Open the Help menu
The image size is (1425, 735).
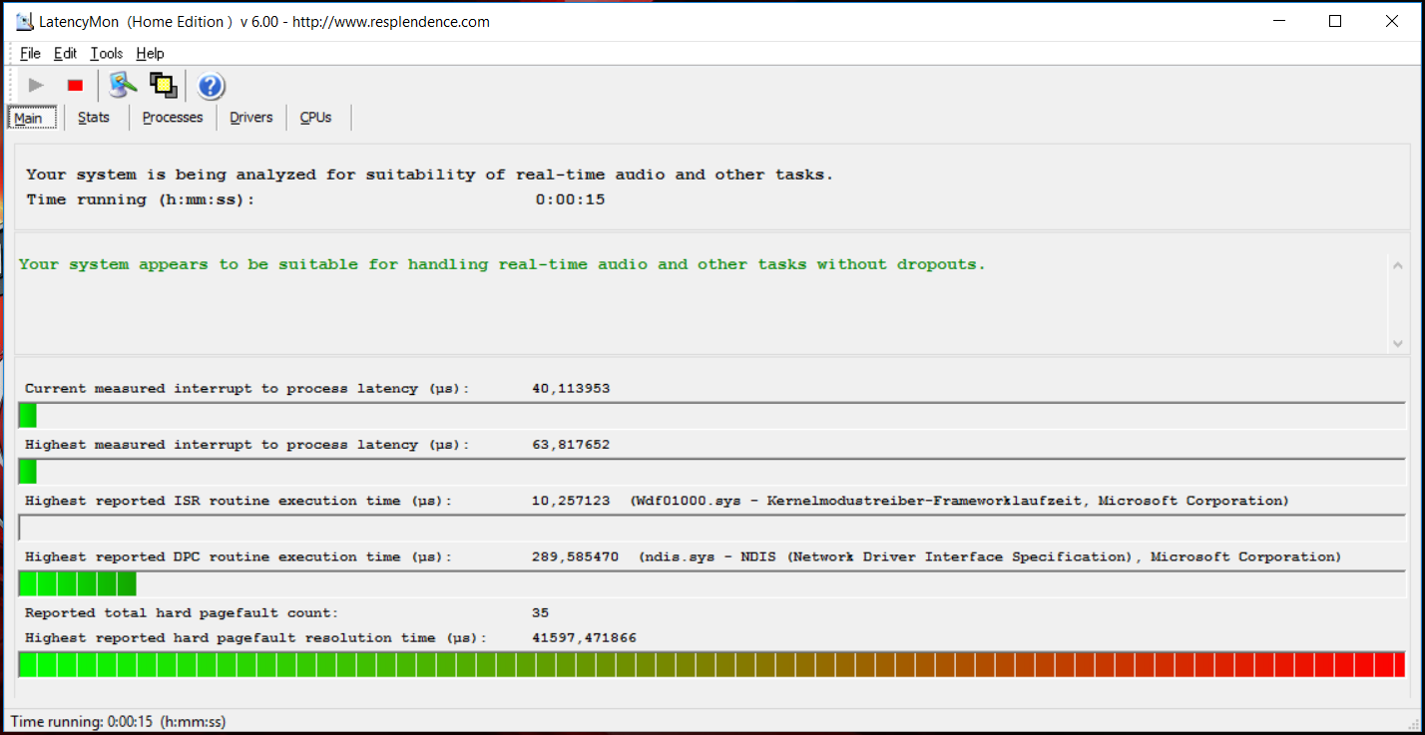pos(151,54)
